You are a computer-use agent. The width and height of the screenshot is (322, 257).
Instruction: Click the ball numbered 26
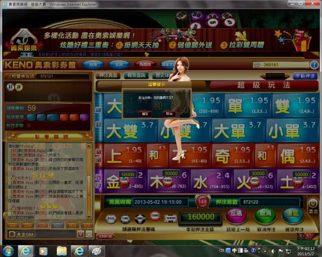pyautogui.click(x=18, y=87)
